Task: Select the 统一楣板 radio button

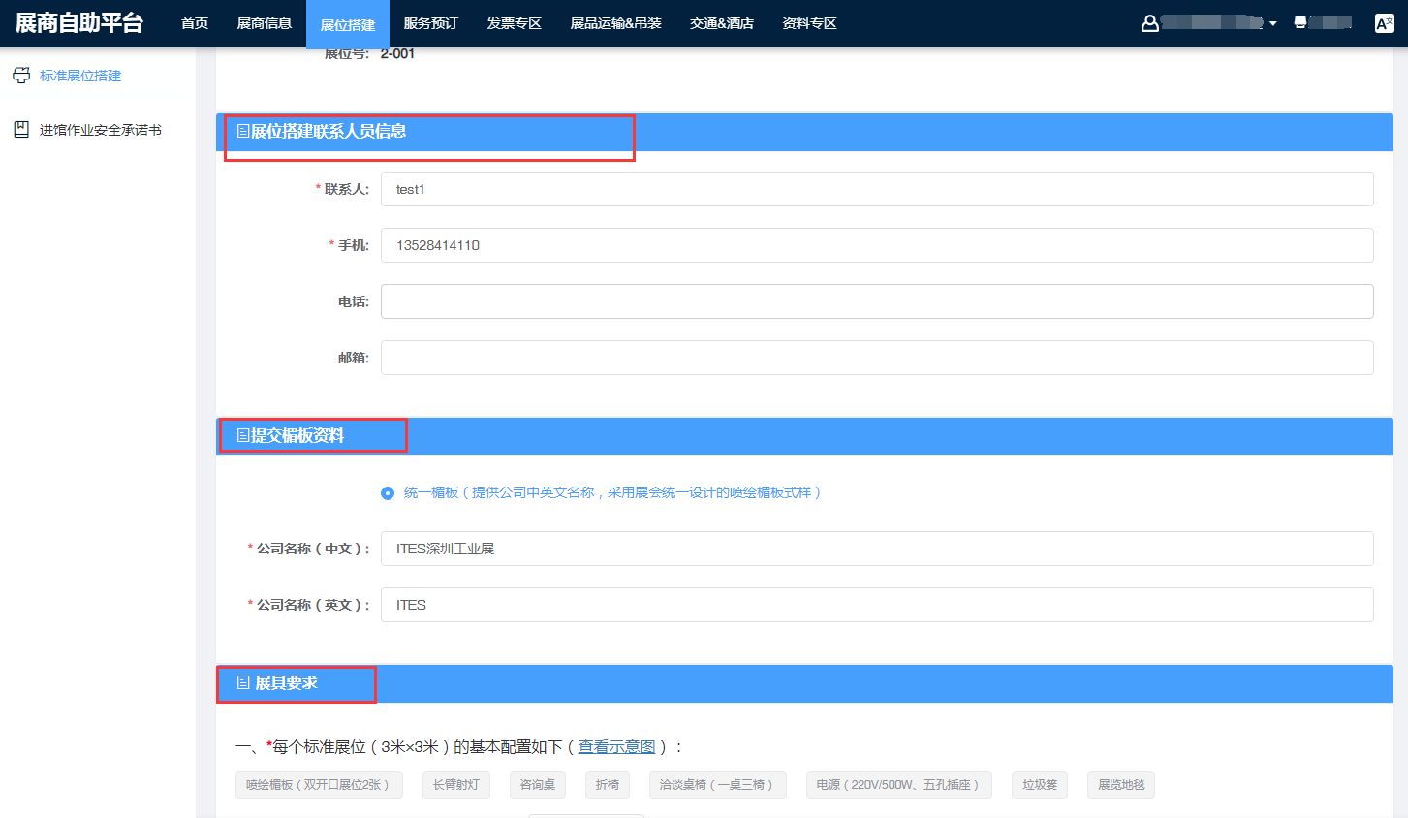Action: coord(388,493)
